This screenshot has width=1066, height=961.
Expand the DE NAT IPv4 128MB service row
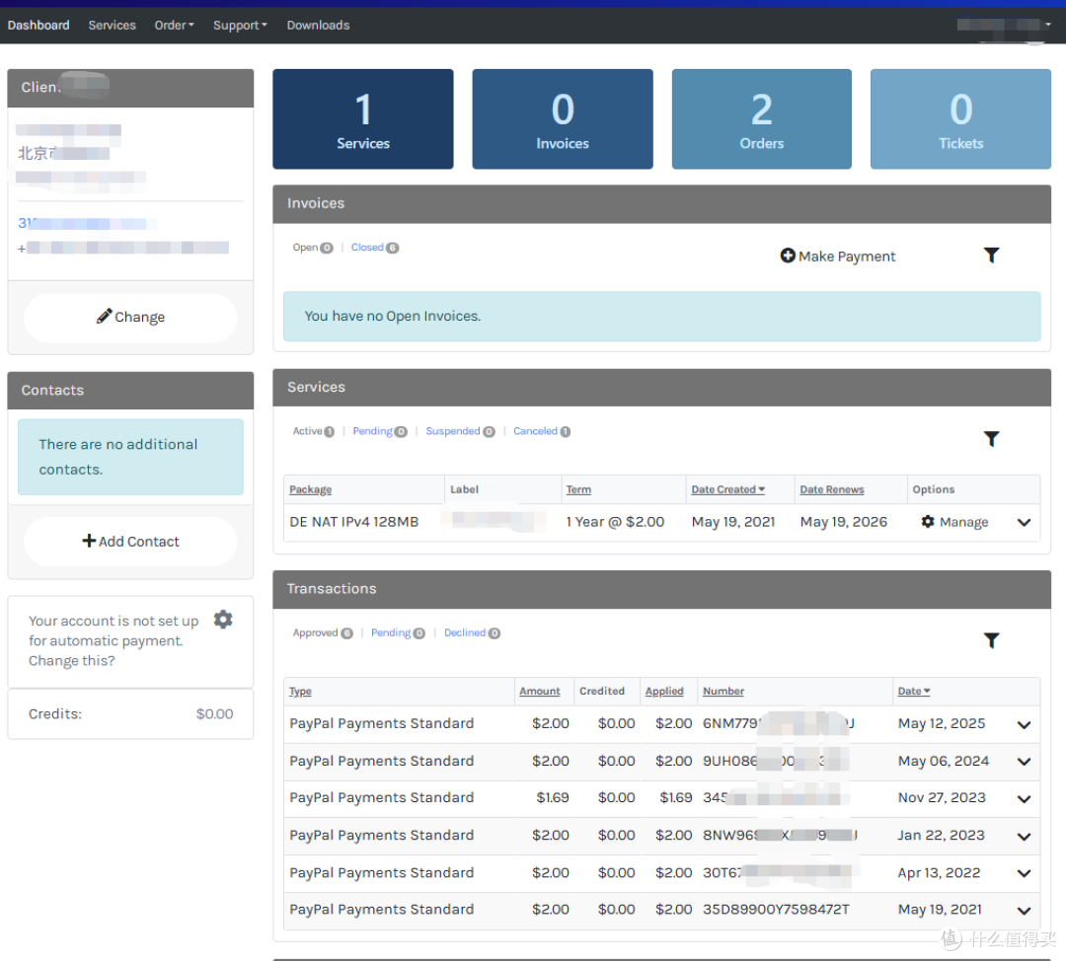[x=1024, y=523]
